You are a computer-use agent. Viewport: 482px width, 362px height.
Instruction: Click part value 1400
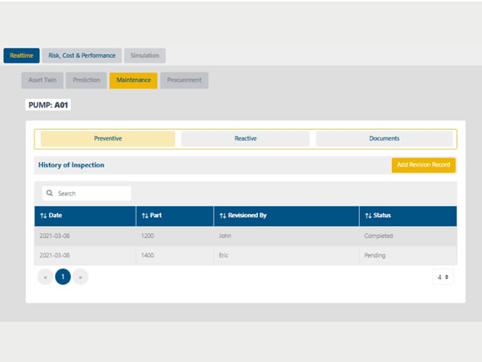click(x=148, y=256)
